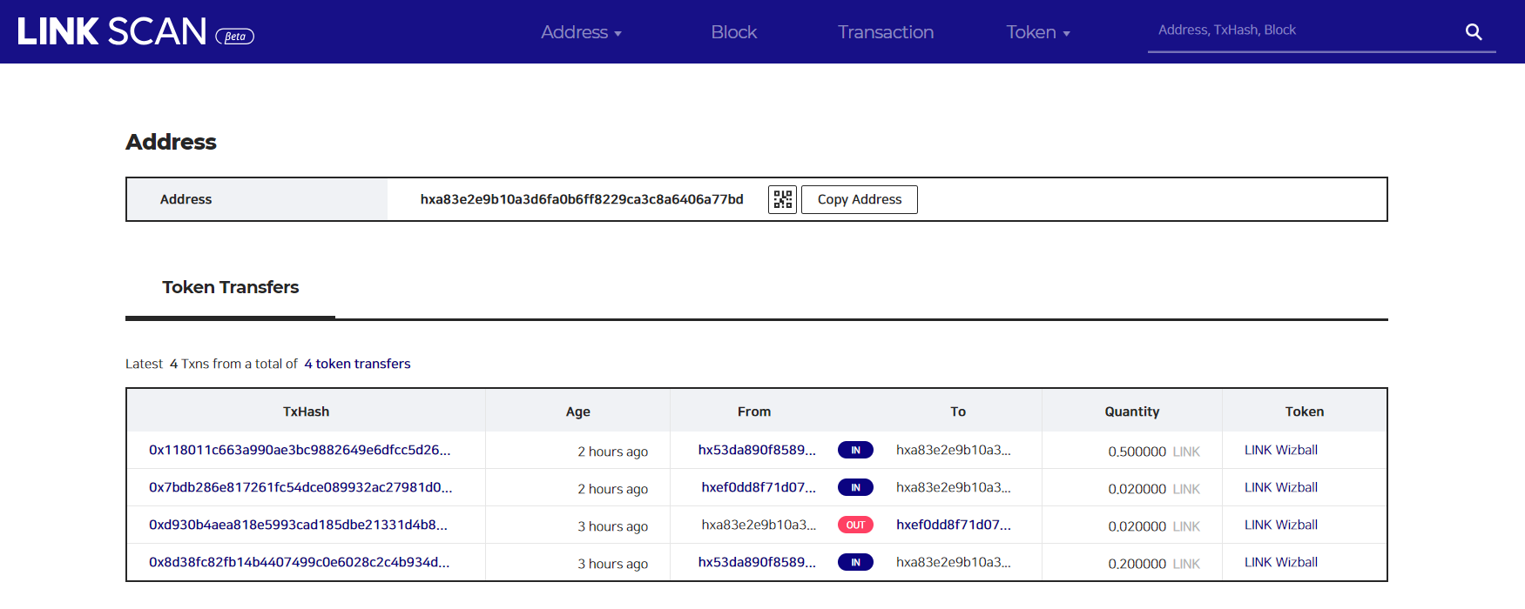Click 3 hours ago in OUT row
Viewport: 1525px width, 609px height.
[x=612, y=526]
